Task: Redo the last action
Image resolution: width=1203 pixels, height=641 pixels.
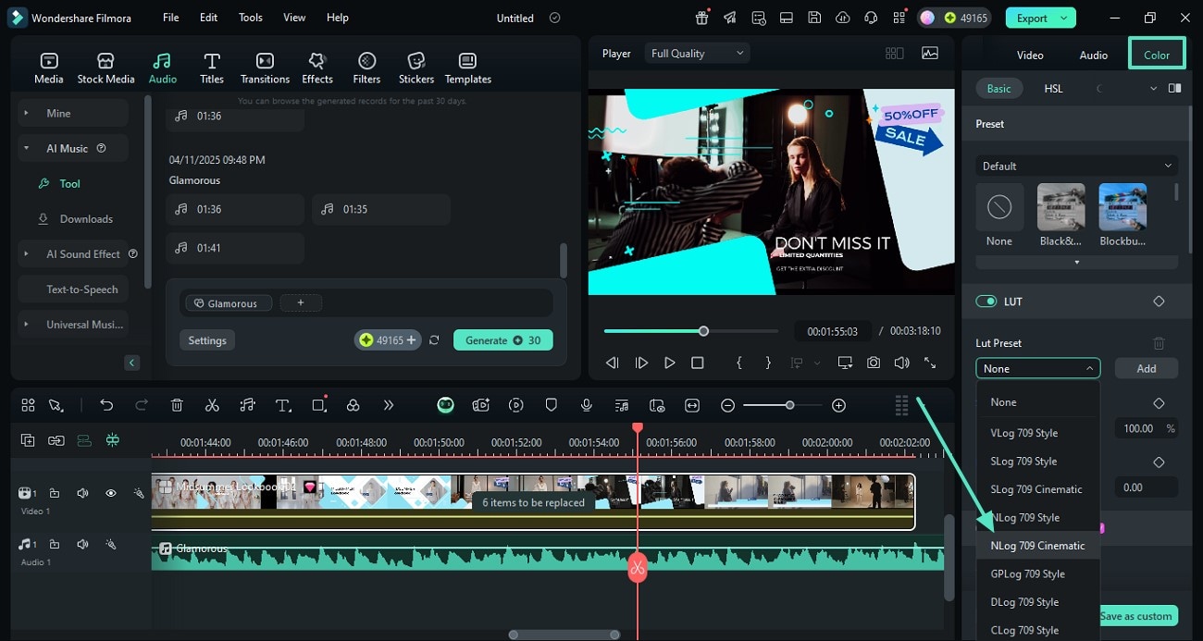Action: (x=142, y=405)
